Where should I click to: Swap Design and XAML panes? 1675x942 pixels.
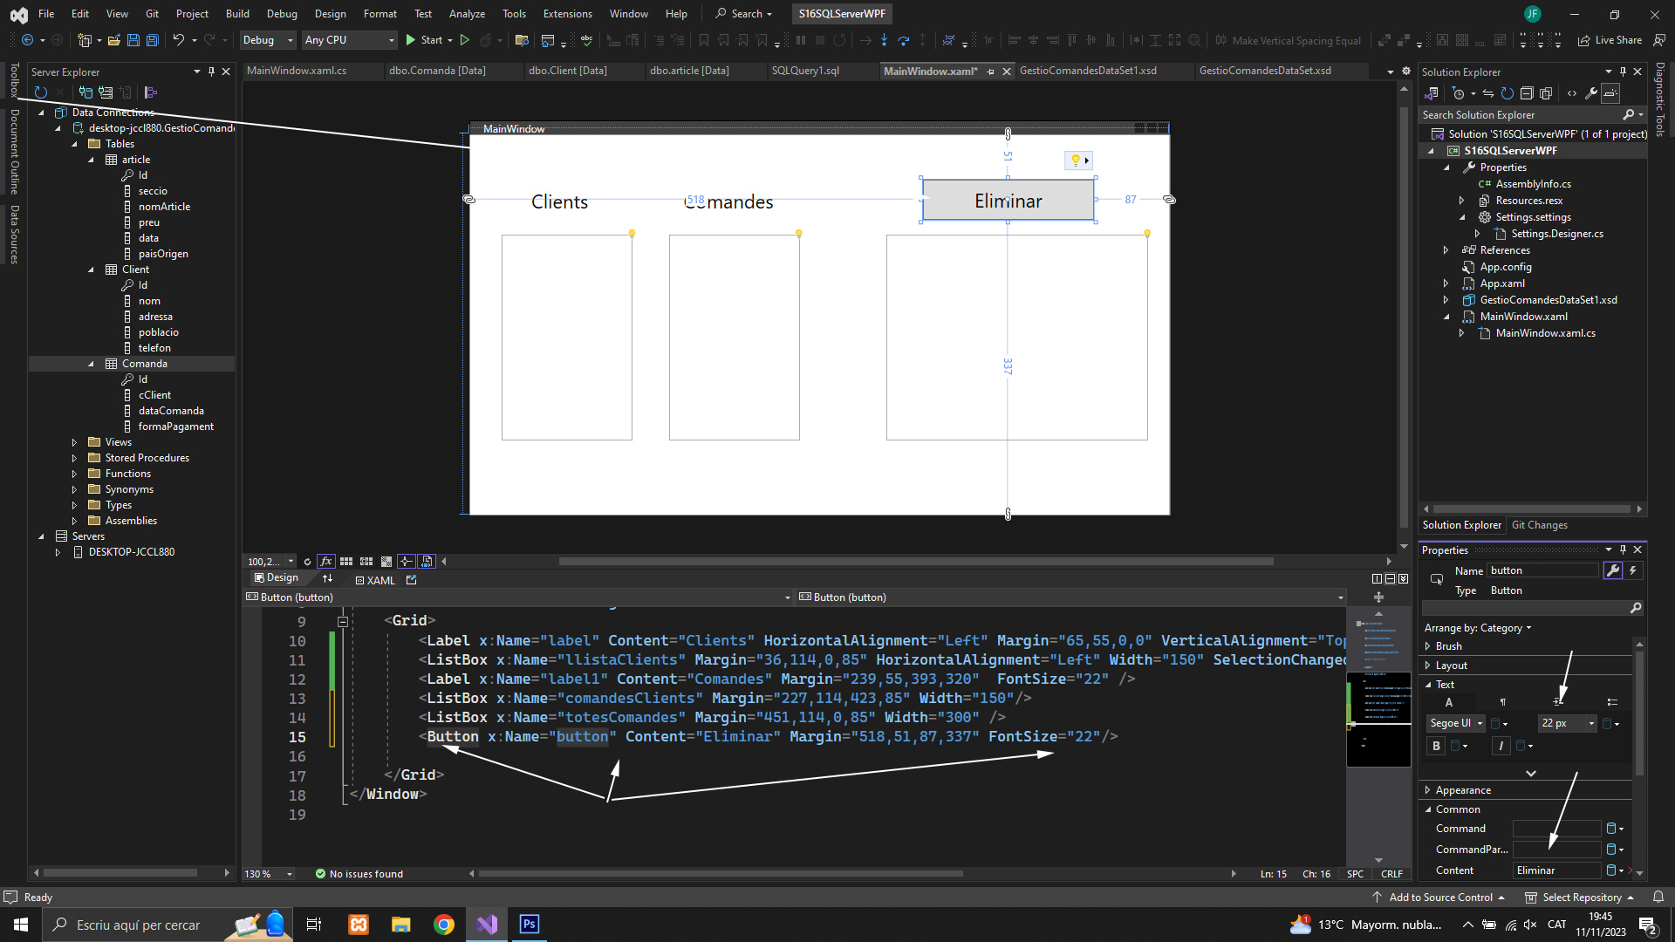tap(328, 578)
